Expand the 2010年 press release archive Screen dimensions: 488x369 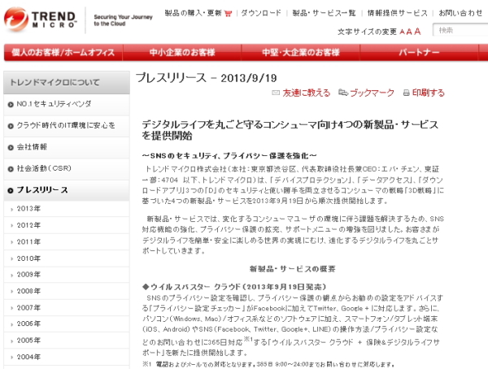pos(29,258)
